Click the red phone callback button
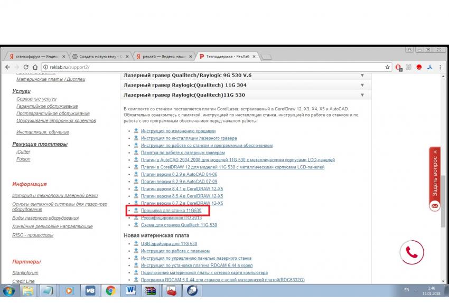 (x=411, y=253)
